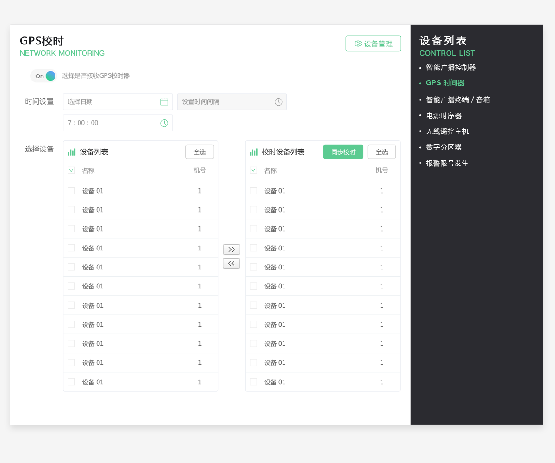
Task: Click the bar chart icon beside 校时设备列表 heading
Action: click(254, 152)
